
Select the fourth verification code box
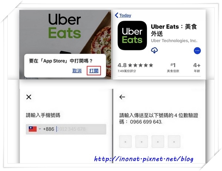[x=174, y=142]
